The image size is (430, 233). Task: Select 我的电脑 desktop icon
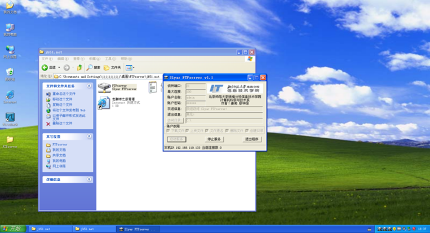pyautogui.click(x=10, y=30)
